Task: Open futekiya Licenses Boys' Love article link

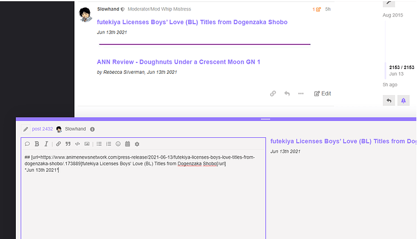Action: pyautogui.click(x=192, y=22)
